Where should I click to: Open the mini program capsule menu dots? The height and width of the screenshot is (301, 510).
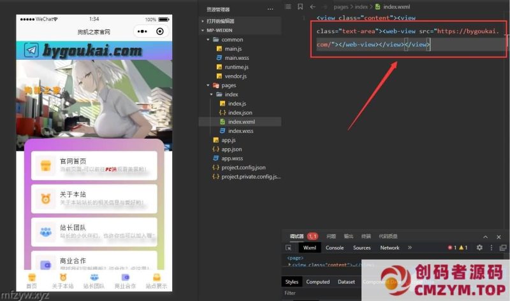click(142, 31)
